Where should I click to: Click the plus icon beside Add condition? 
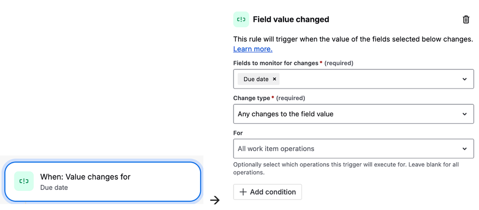(x=243, y=192)
